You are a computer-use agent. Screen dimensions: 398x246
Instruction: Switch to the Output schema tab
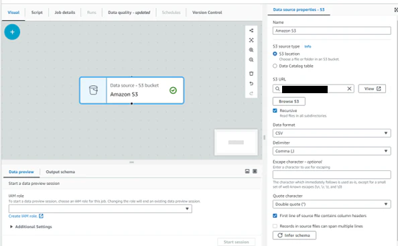[x=60, y=172]
